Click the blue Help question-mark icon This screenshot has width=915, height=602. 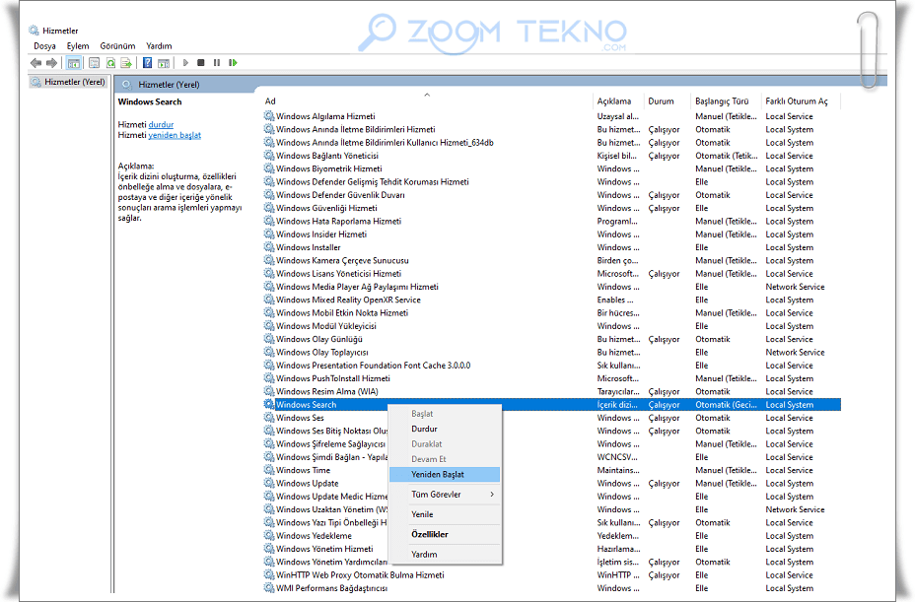[147, 62]
